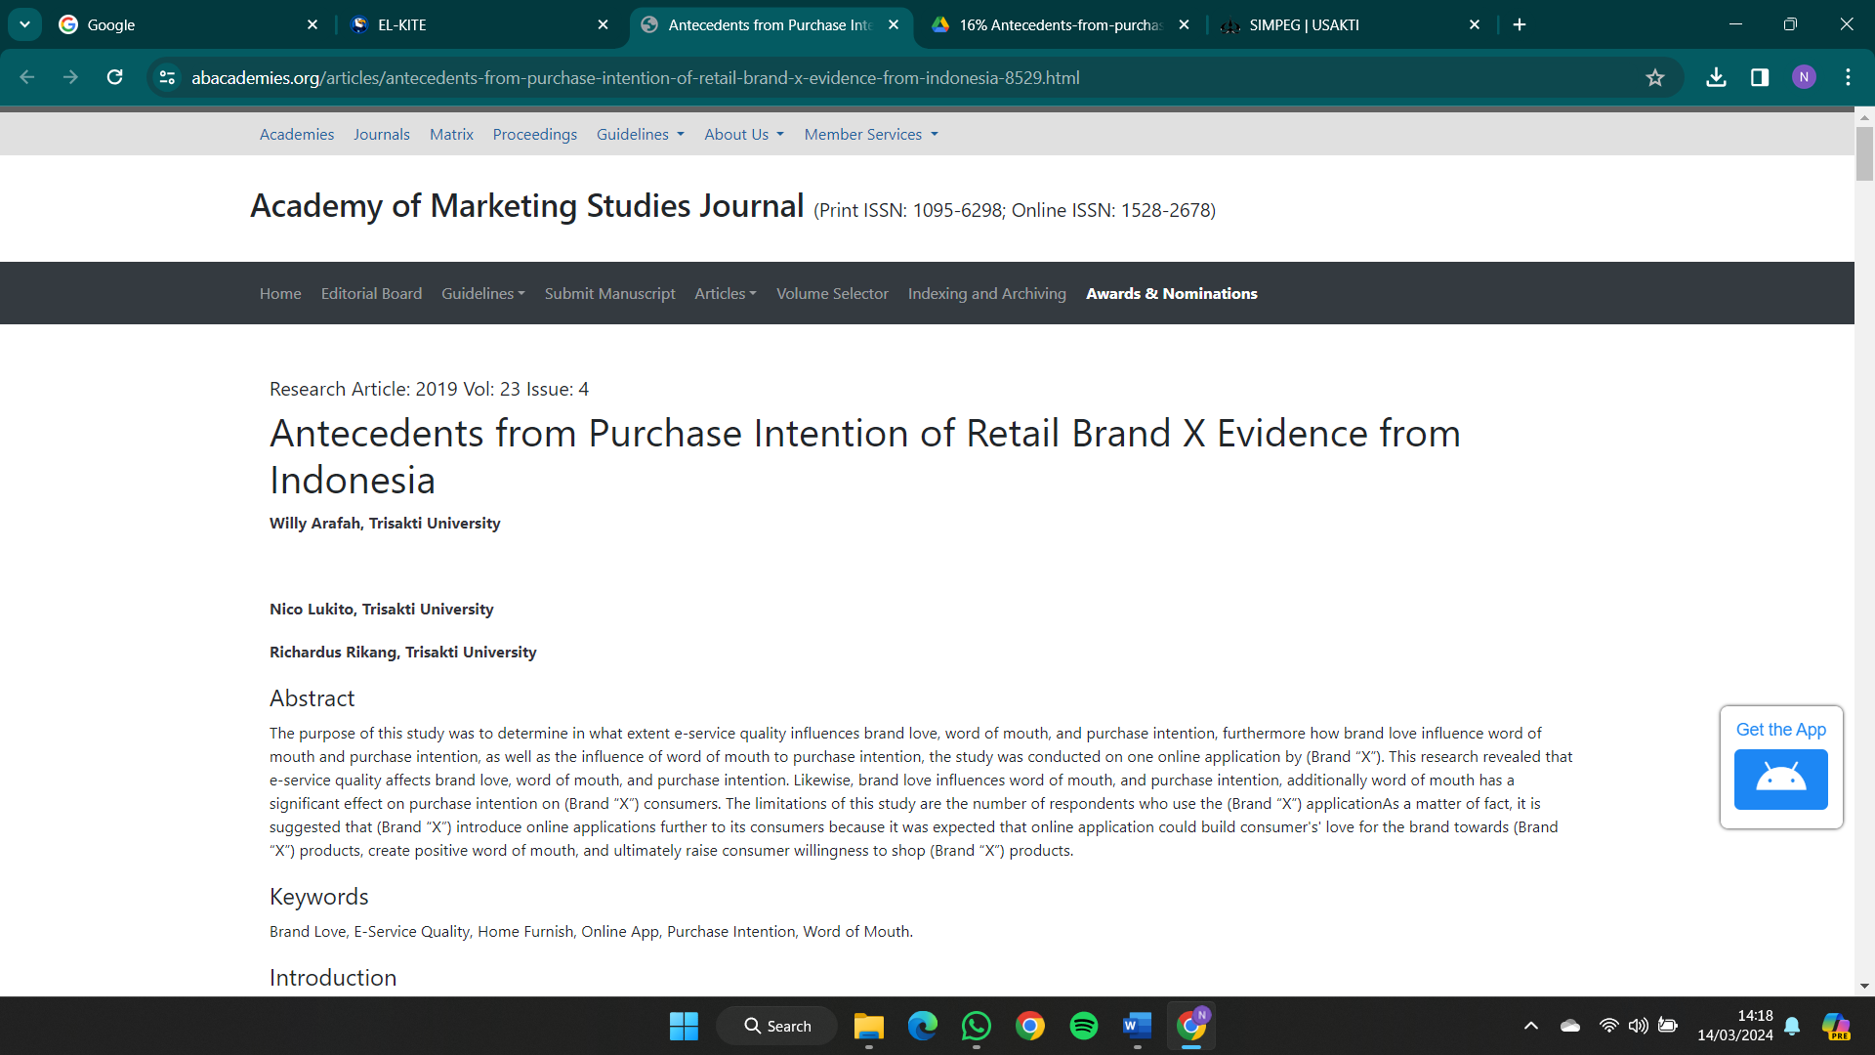Expand the tab search chevron button

[x=24, y=24]
